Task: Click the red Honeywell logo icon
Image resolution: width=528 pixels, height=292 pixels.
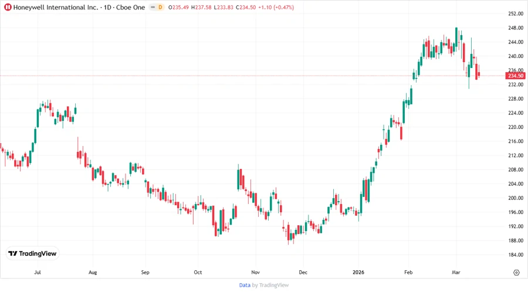Action: click(8, 7)
